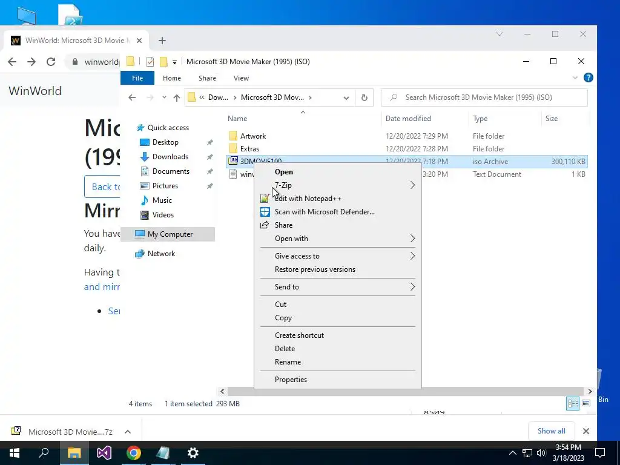Expand the Send to submenu
The width and height of the screenshot is (620, 465).
pos(338,286)
